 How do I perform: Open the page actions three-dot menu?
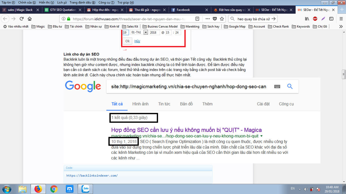(x=208, y=19)
